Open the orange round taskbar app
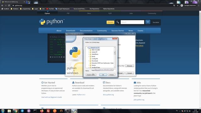 click(x=55, y=111)
